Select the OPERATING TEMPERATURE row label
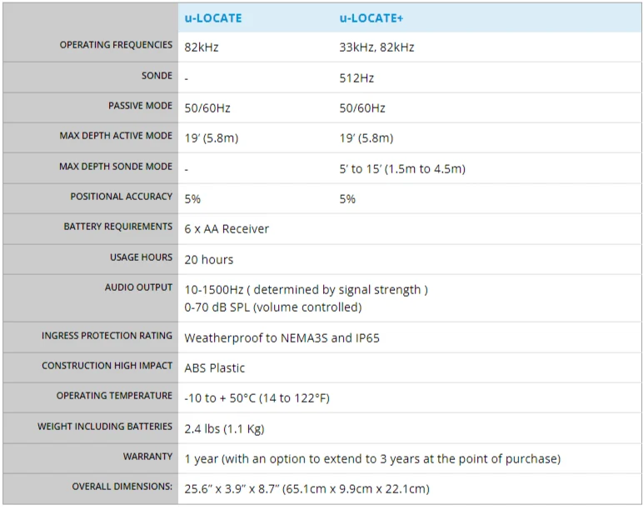Image resolution: width=643 pixels, height=510 pixels. tap(114, 395)
